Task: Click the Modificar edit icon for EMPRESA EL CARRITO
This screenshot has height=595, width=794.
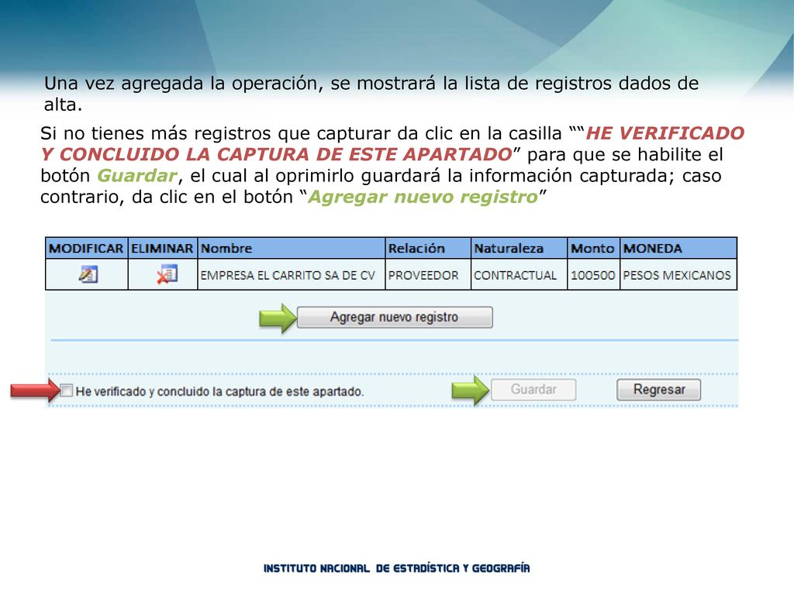Action: pyautogui.click(x=88, y=274)
